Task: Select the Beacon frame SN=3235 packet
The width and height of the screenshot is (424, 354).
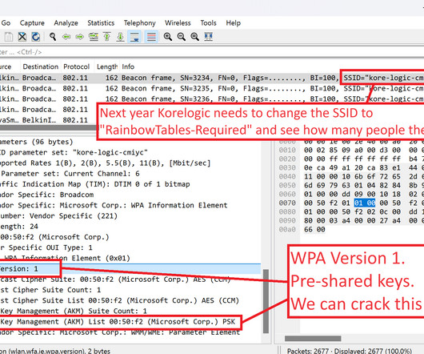Action: point(212,88)
